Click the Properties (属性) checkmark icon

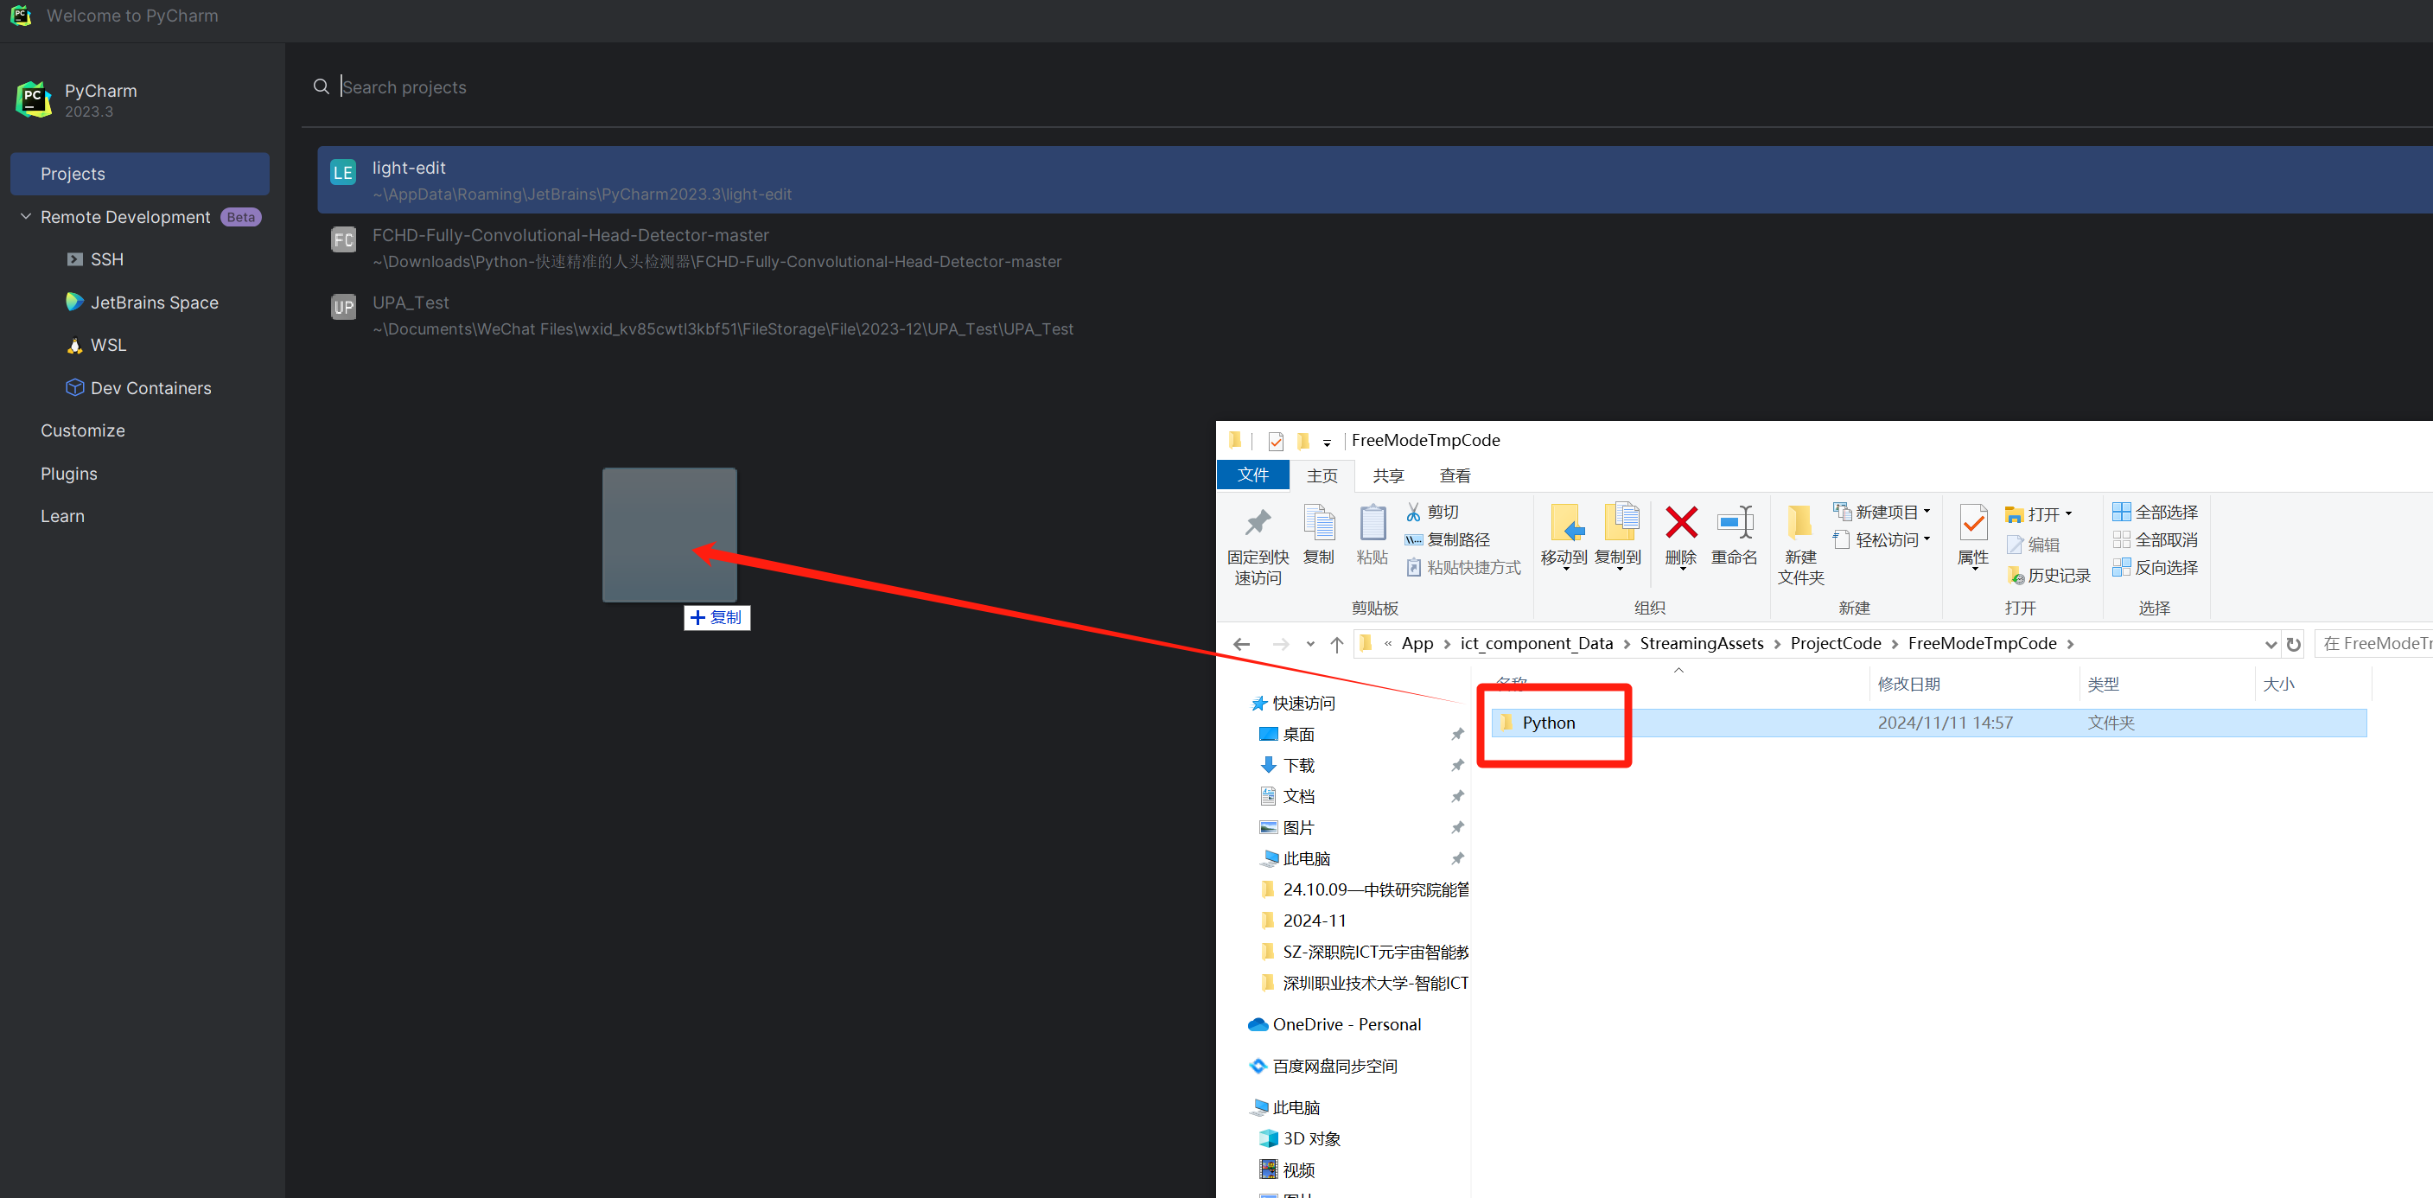click(x=1973, y=522)
